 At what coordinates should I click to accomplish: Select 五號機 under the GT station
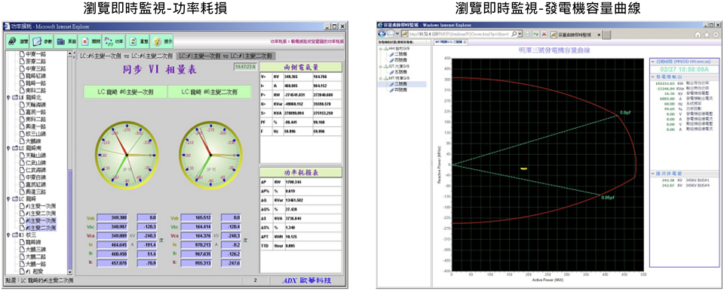(x=400, y=72)
